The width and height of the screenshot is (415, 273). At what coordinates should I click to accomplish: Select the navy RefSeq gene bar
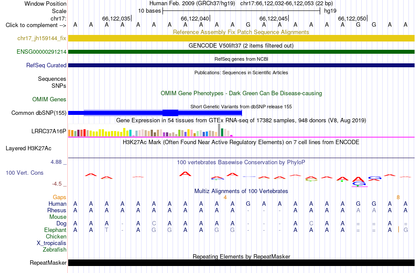[x=242, y=66]
